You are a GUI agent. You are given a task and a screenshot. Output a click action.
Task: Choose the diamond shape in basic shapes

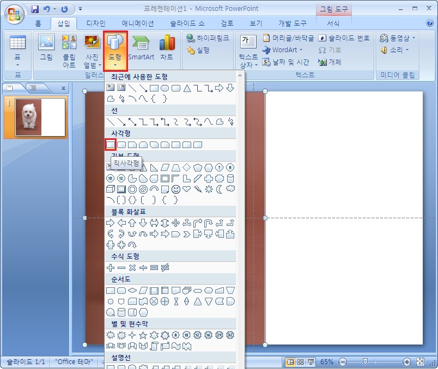coord(187,168)
